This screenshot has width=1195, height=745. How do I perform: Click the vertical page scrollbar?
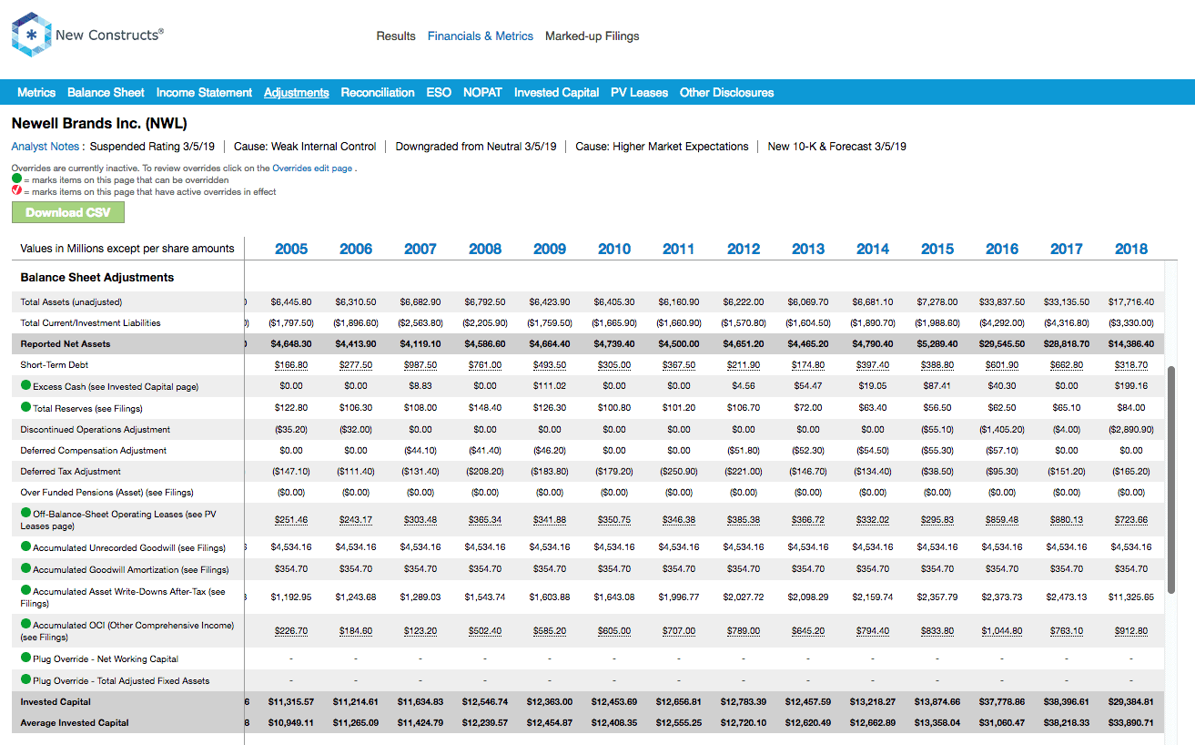click(1171, 481)
